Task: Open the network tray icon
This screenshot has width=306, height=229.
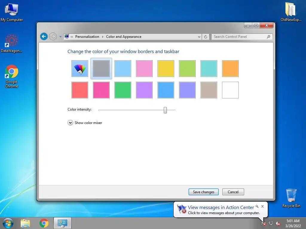Action: pyautogui.click(x=271, y=223)
